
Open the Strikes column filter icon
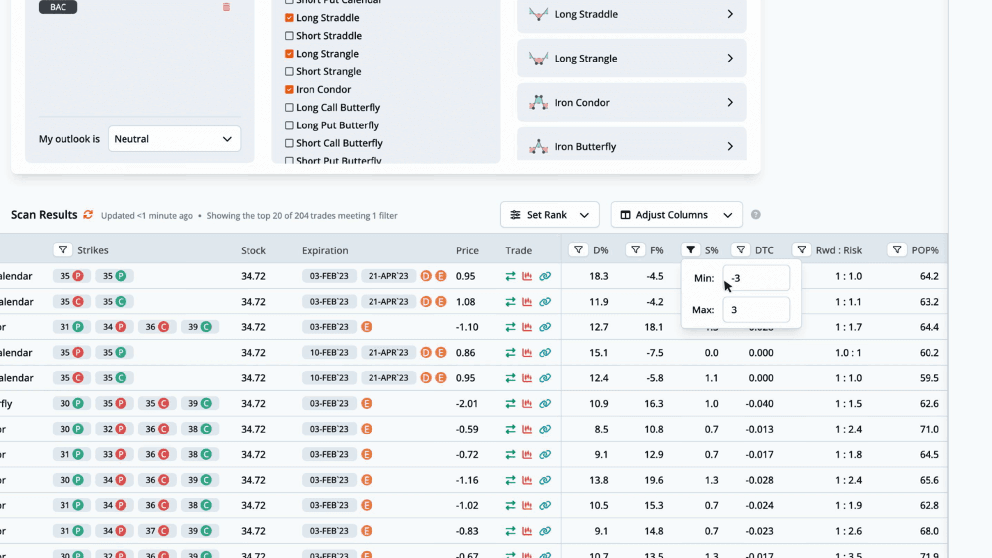tap(63, 250)
